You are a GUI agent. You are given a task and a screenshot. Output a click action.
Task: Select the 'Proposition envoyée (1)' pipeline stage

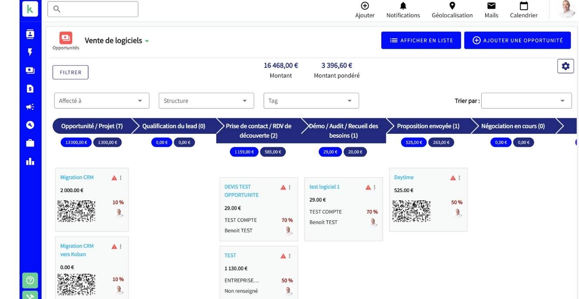(428, 126)
